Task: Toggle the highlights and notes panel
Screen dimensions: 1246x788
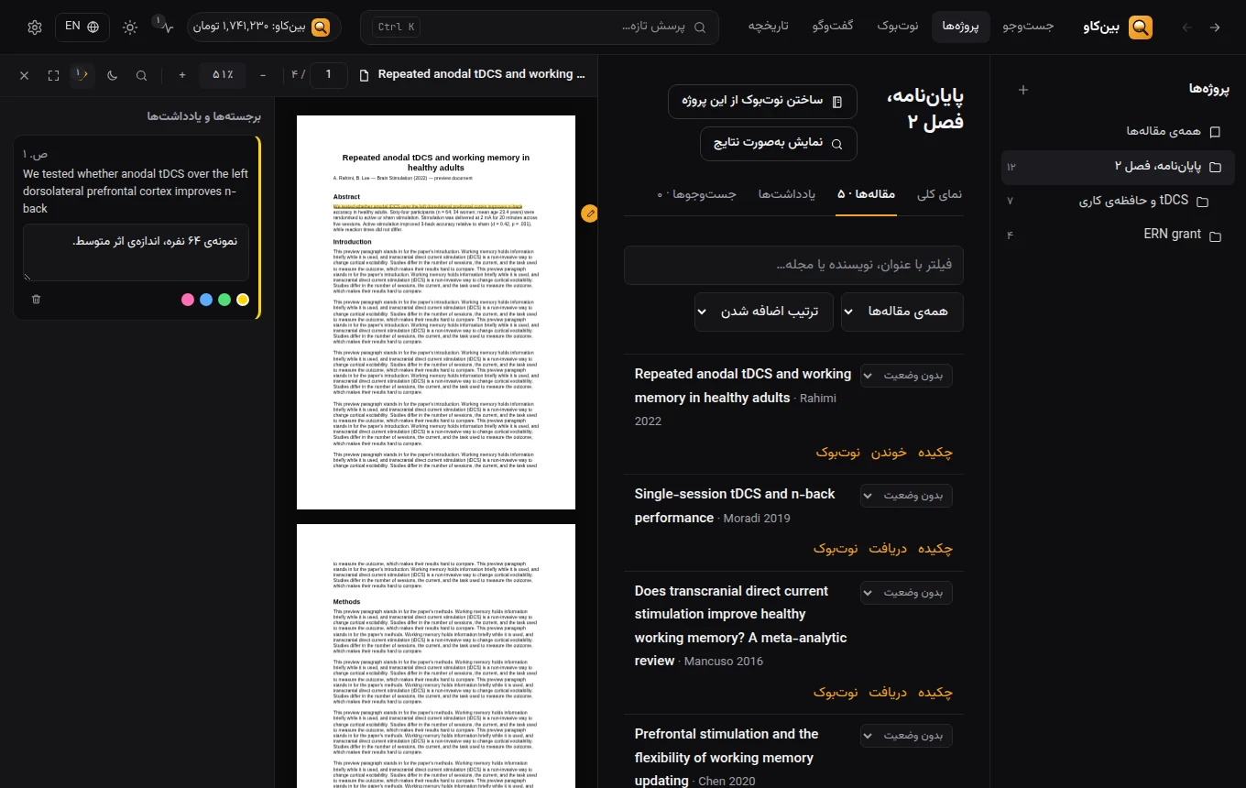Action: pos(82,75)
